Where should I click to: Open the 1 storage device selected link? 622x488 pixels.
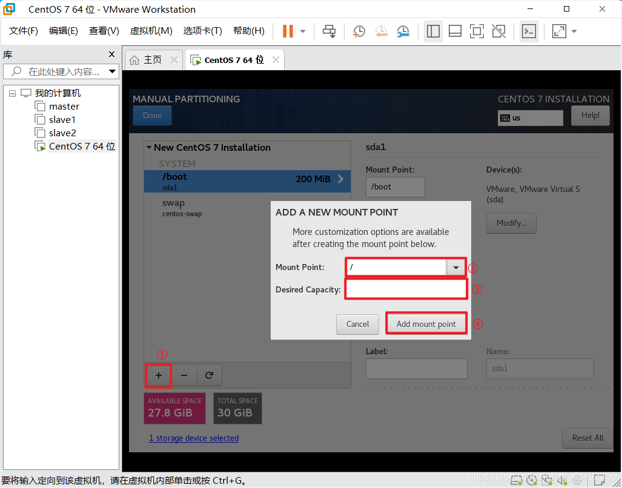pos(194,438)
